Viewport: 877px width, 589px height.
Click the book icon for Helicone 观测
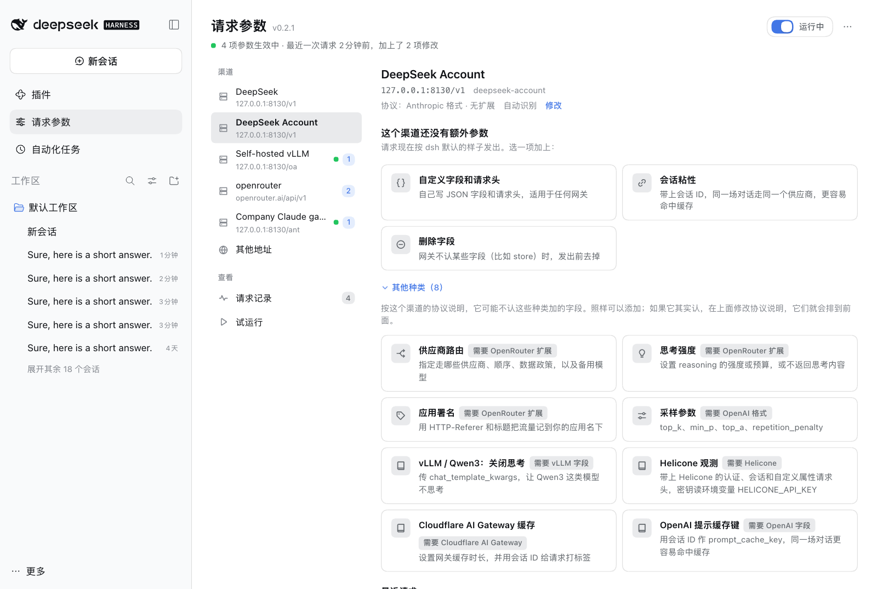[642, 466]
